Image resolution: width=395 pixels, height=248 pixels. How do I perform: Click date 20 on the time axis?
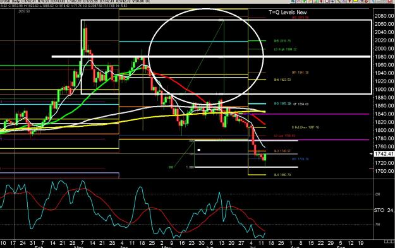pyautogui.click(x=231, y=243)
